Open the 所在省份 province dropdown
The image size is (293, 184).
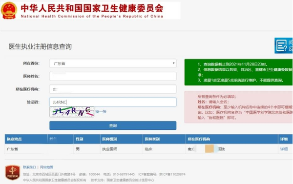click(x=113, y=63)
